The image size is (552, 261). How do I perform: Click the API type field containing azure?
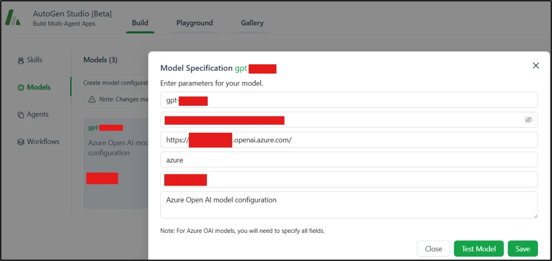coord(349,160)
